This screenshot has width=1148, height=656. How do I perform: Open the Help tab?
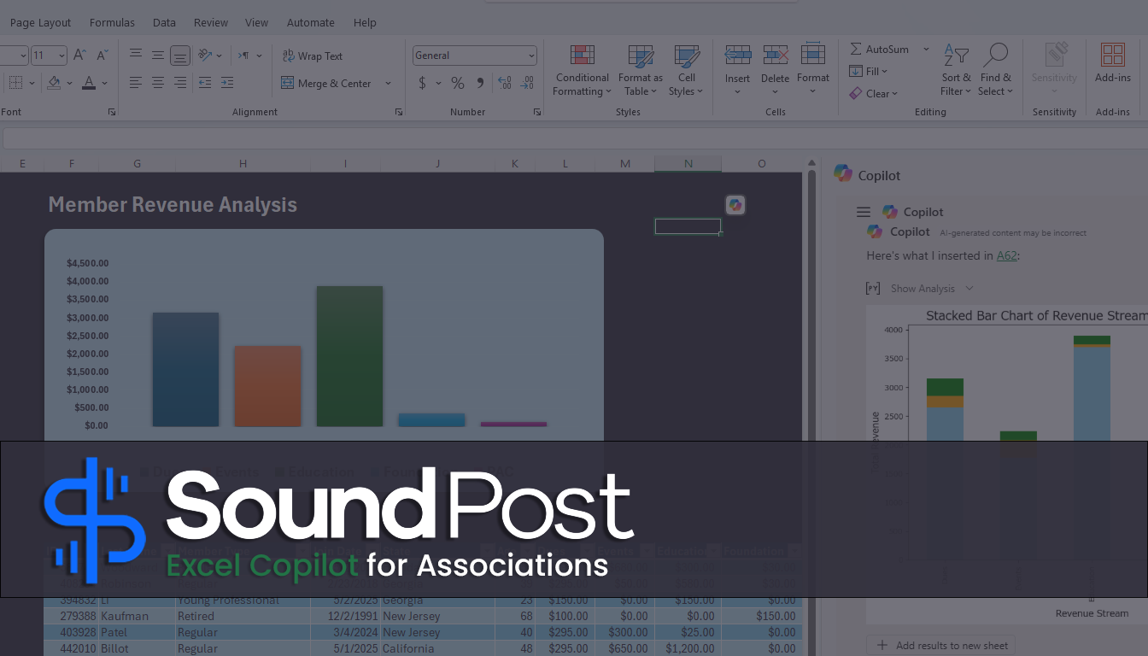tap(365, 23)
